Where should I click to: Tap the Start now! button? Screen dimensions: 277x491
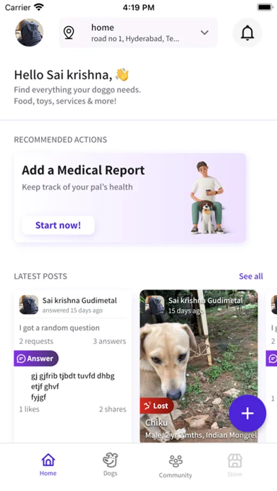(x=58, y=225)
